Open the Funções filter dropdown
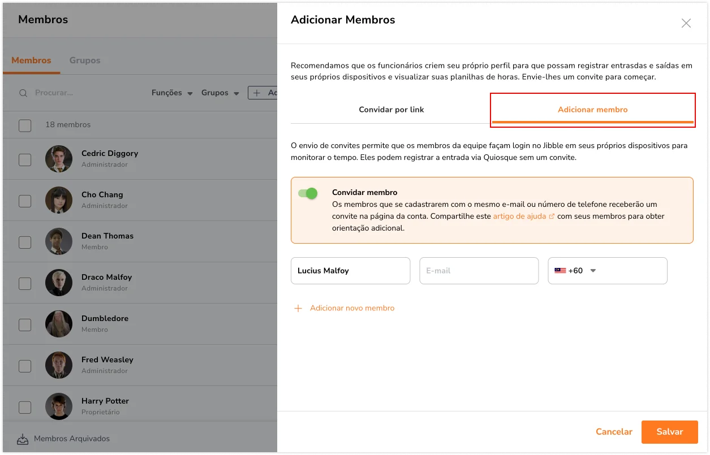 172,93
